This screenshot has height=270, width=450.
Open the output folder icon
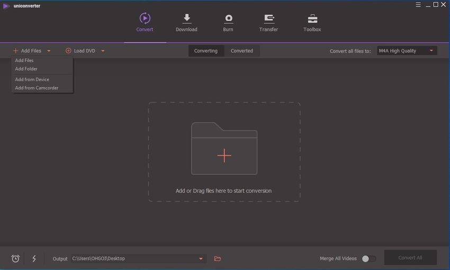click(x=218, y=258)
